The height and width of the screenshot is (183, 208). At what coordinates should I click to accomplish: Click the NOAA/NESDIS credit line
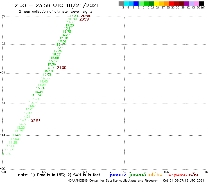click(x=113, y=181)
